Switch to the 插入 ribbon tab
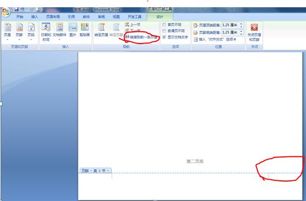306x201 pixels. (35, 17)
